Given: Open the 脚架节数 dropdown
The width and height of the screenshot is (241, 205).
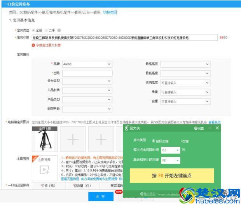Looking at the screenshot, I should (x=87, y=109).
